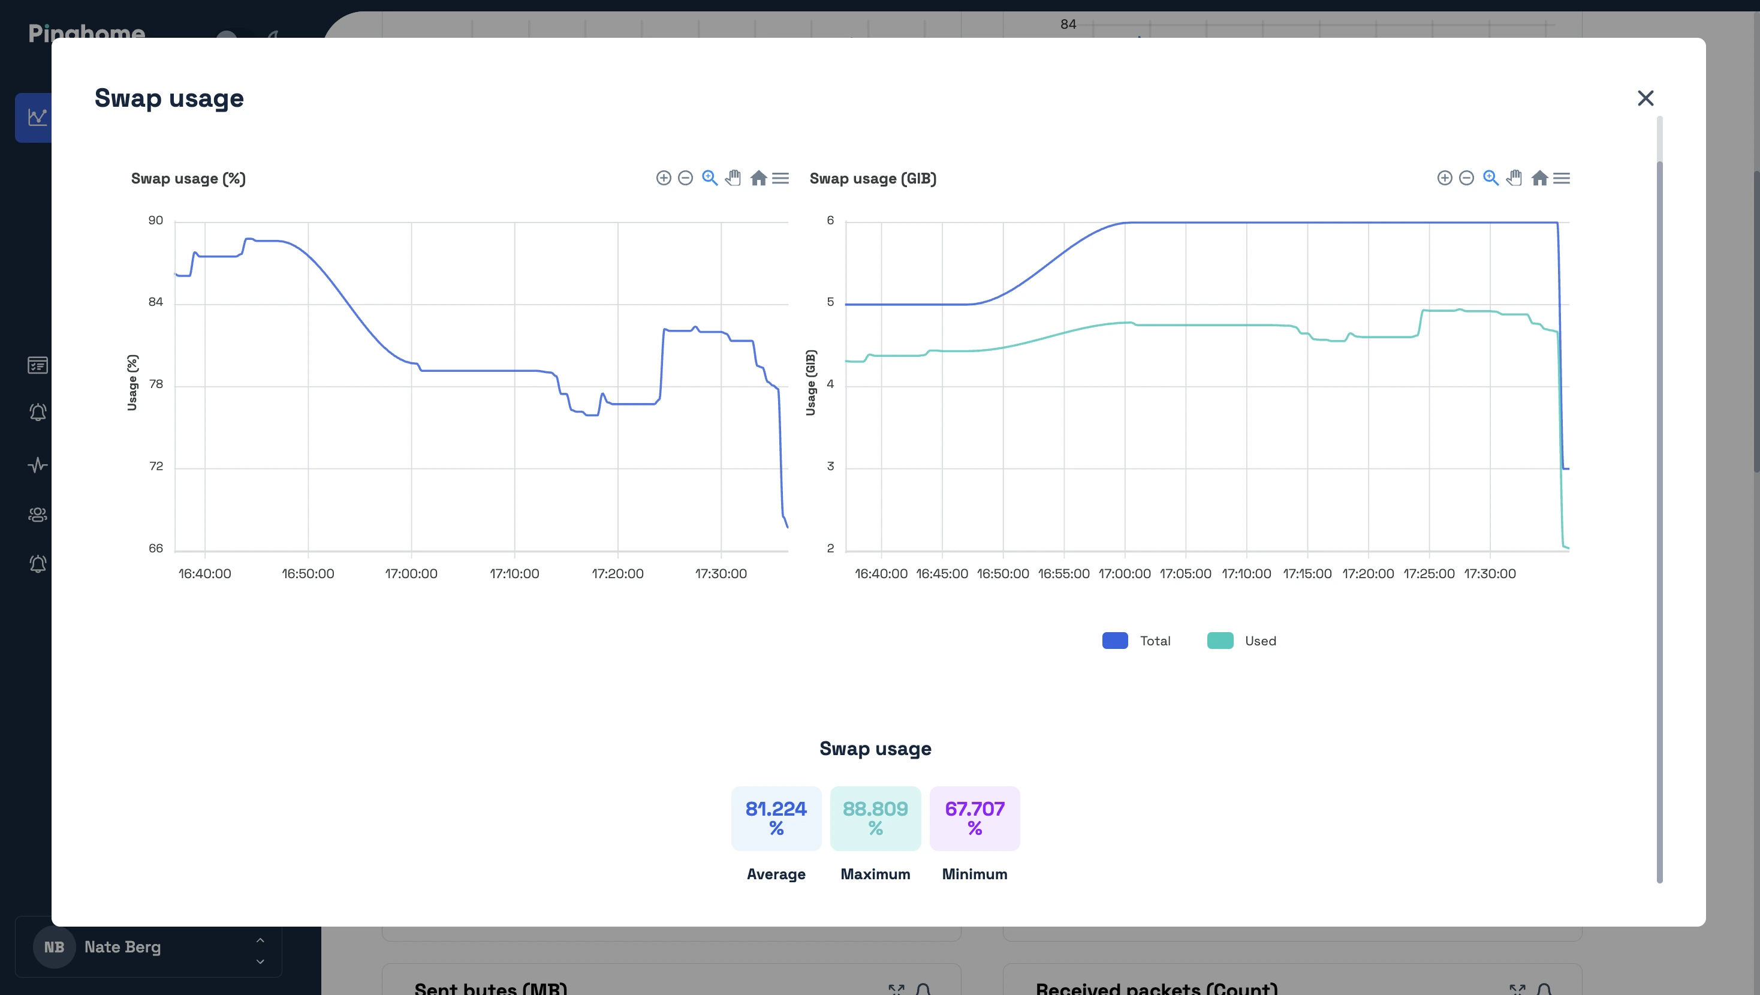Click the zoom-in icon above the percentage chart
Image resolution: width=1760 pixels, height=995 pixels.
point(663,178)
